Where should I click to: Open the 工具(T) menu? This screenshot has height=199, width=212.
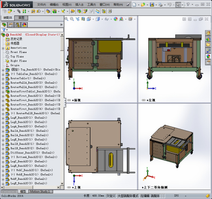[91, 5]
